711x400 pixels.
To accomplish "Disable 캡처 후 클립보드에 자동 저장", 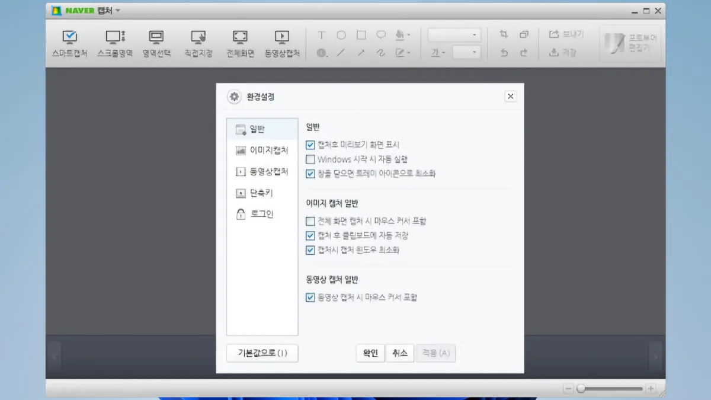I will click(x=310, y=235).
